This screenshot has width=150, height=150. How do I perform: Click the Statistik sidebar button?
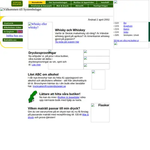[x=13, y=23]
